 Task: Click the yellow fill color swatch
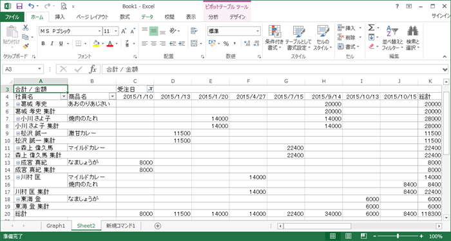click(x=97, y=44)
